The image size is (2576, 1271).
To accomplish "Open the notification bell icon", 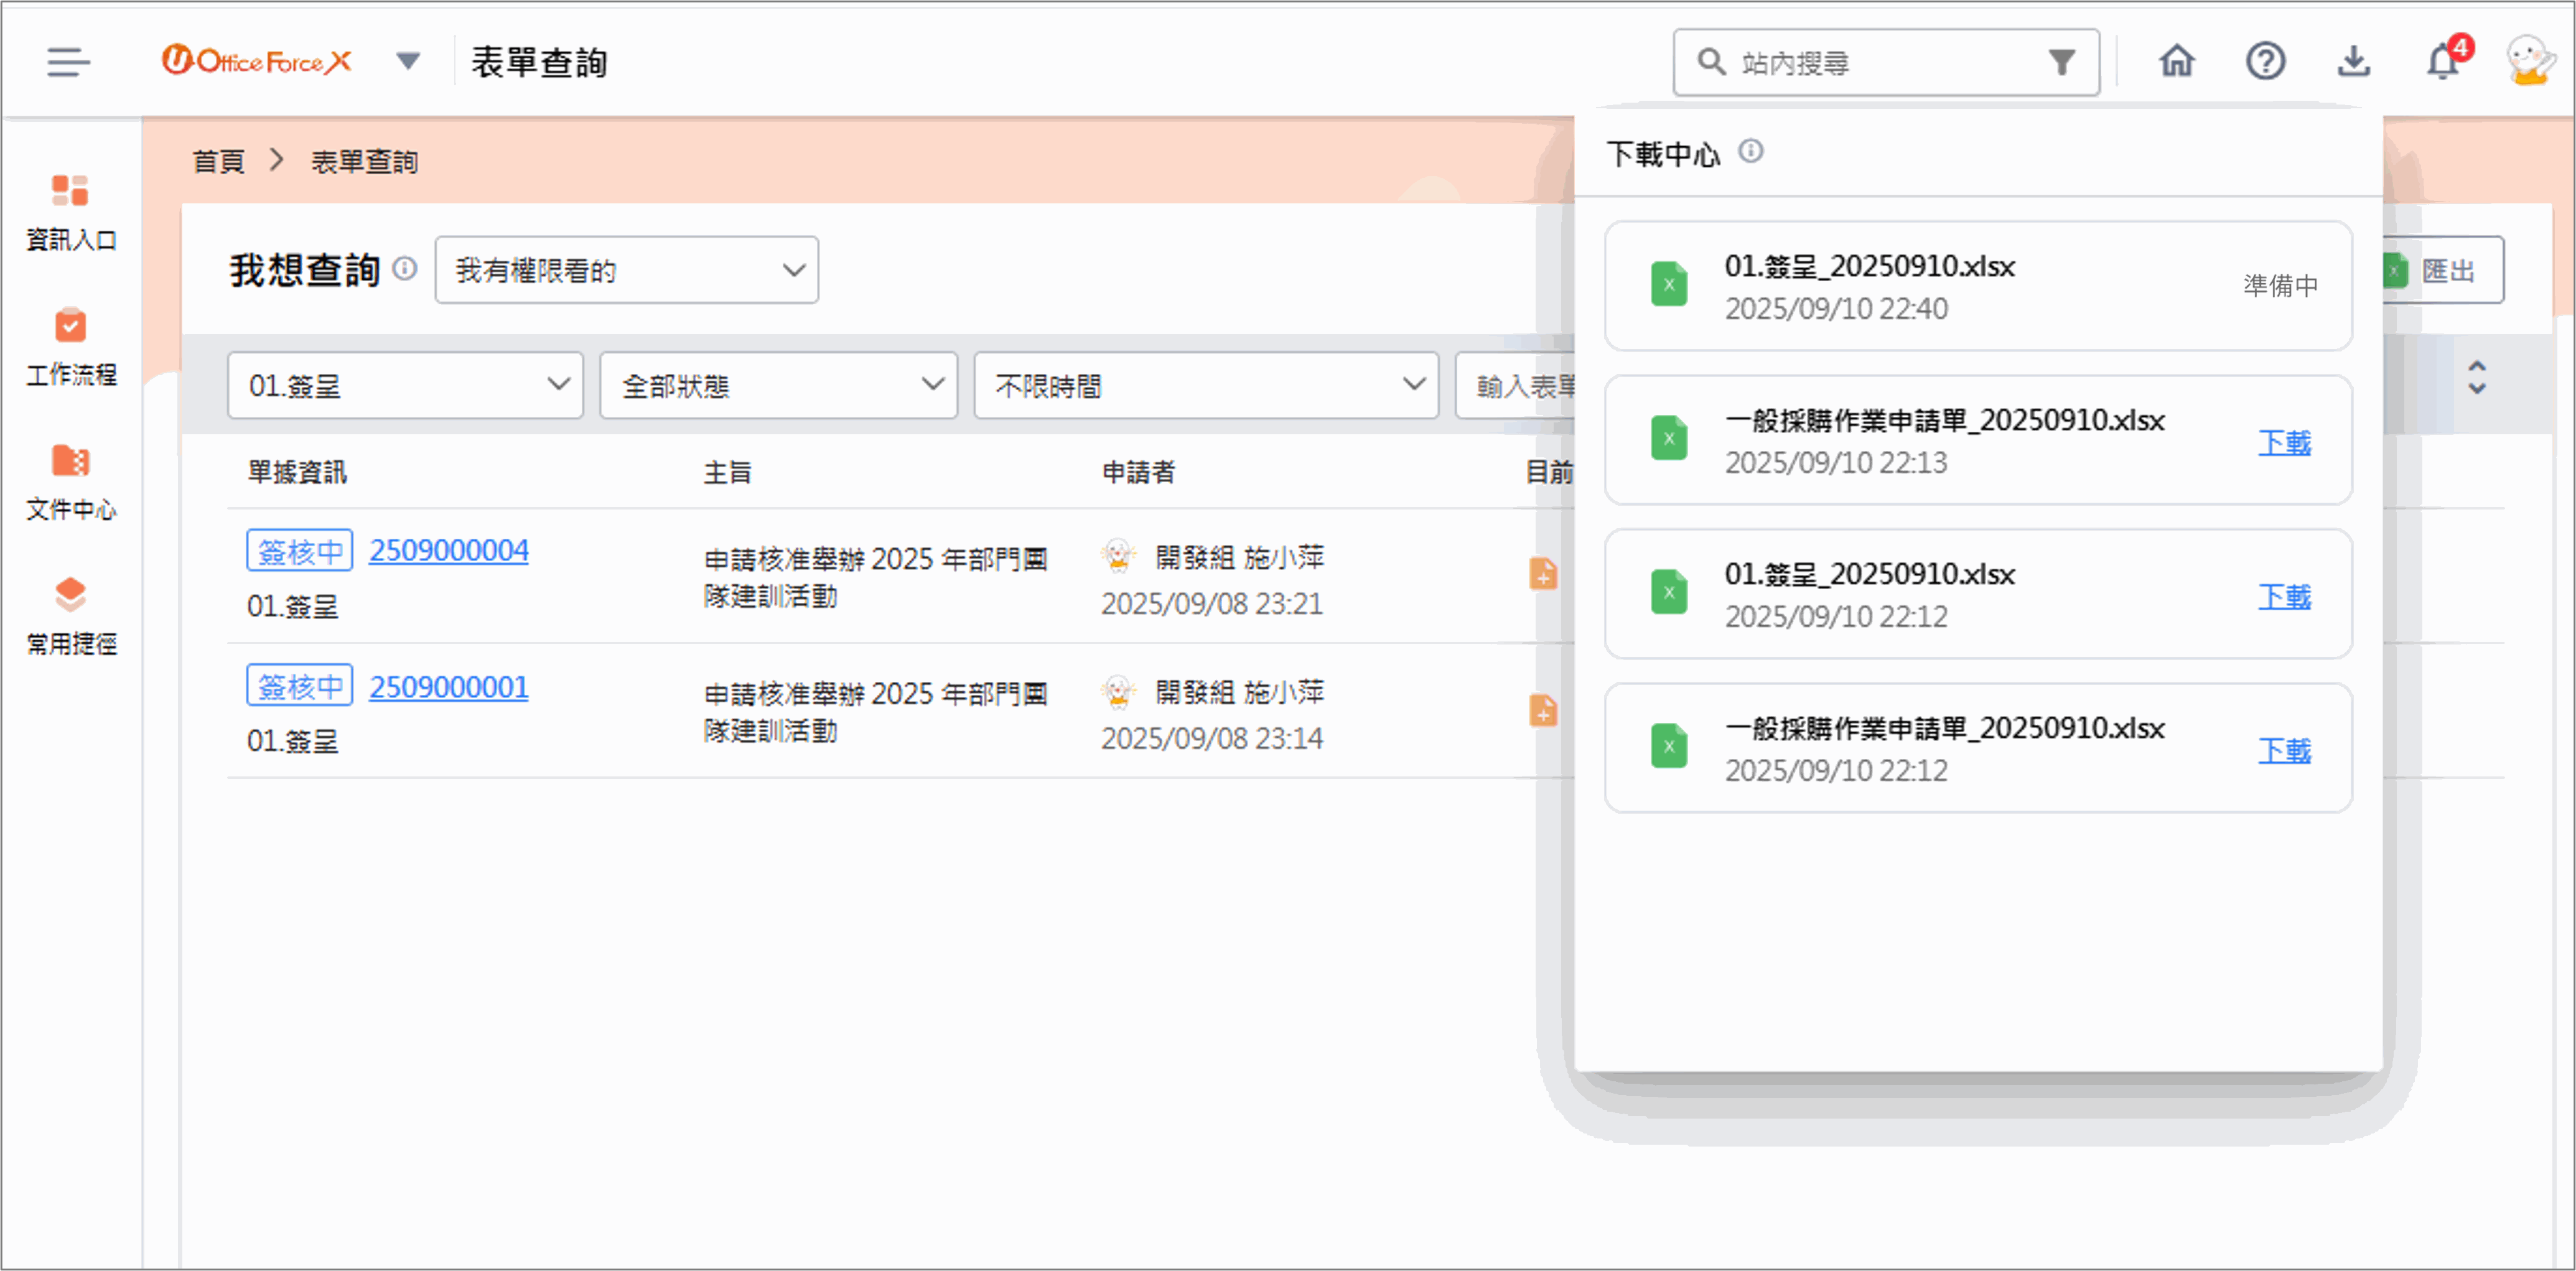I will click(x=2442, y=62).
